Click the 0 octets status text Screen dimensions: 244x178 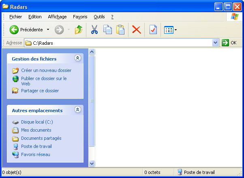click(x=152, y=172)
